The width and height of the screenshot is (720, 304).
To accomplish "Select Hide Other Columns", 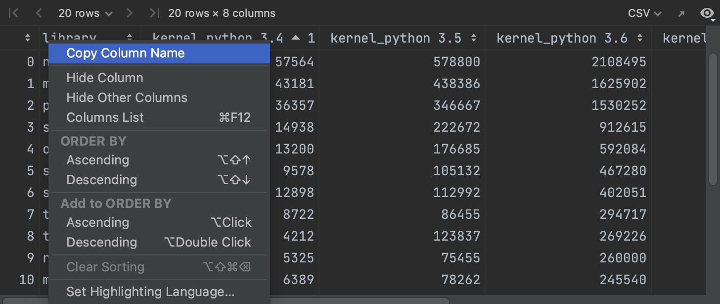I will click(x=127, y=98).
